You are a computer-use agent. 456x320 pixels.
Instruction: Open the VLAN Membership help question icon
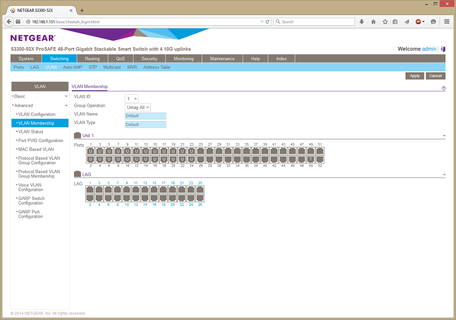(444, 88)
